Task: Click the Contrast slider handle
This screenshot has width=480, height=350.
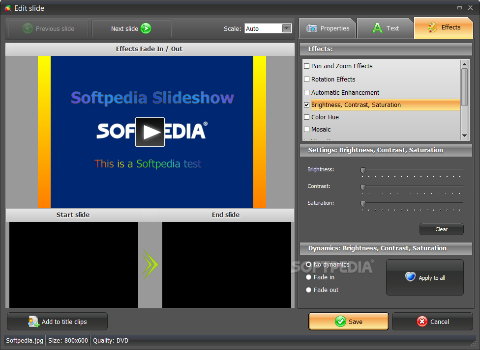Action: click(363, 187)
